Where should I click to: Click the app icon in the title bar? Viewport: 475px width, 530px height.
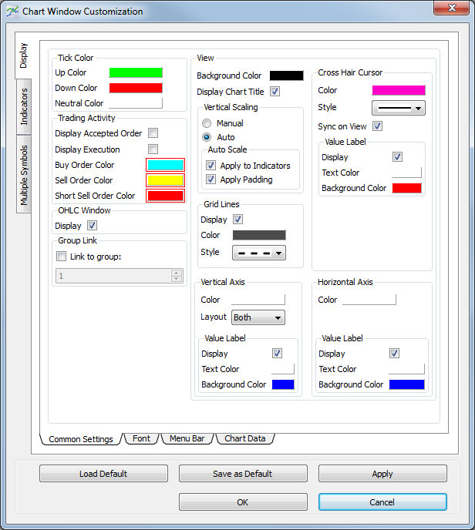pos(12,12)
